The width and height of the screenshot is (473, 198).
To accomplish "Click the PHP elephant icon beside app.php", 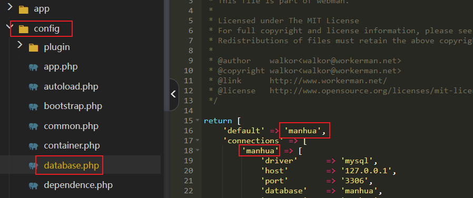I will [34, 67].
